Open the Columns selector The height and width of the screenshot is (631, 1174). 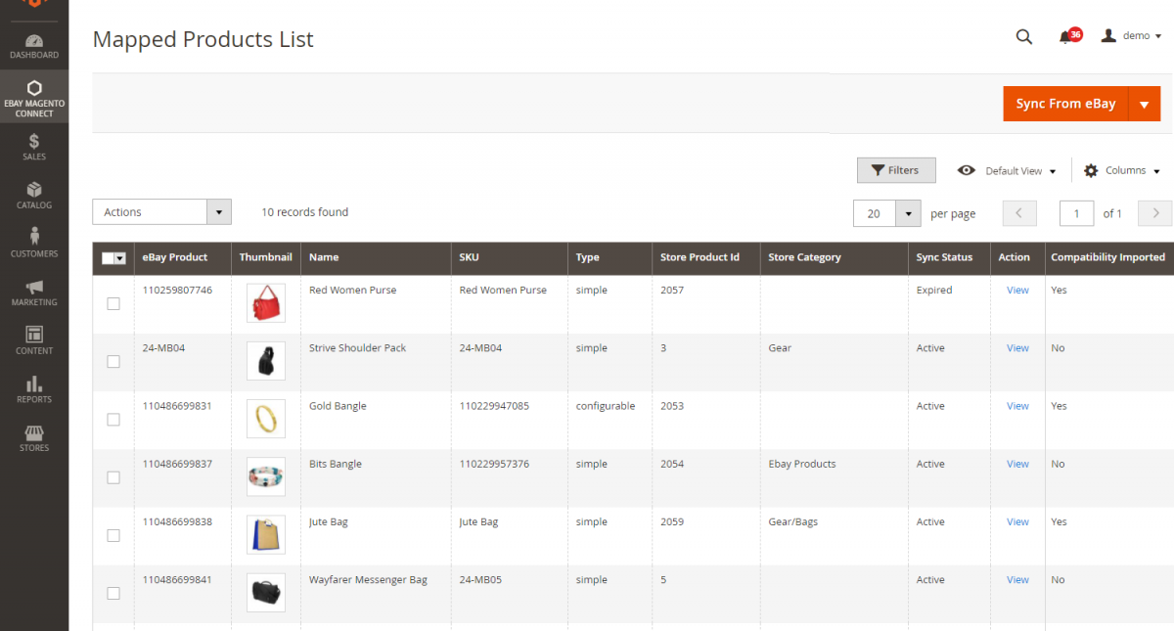coord(1121,169)
